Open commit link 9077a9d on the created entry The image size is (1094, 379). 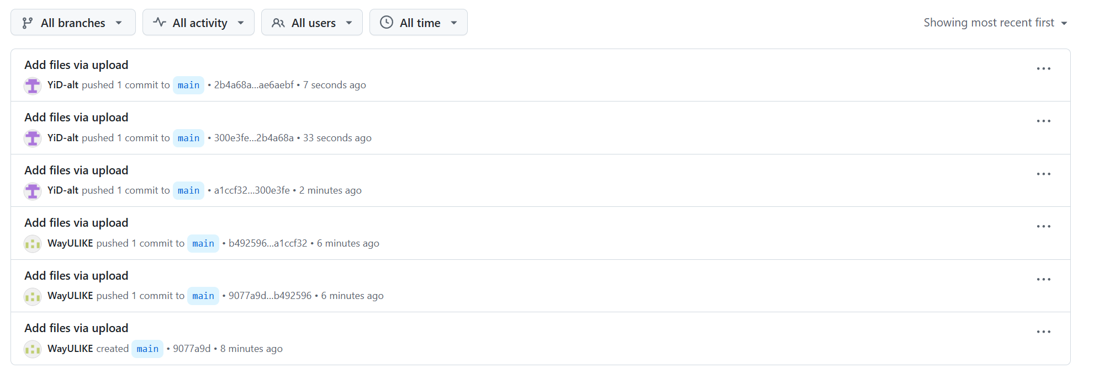click(192, 349)
